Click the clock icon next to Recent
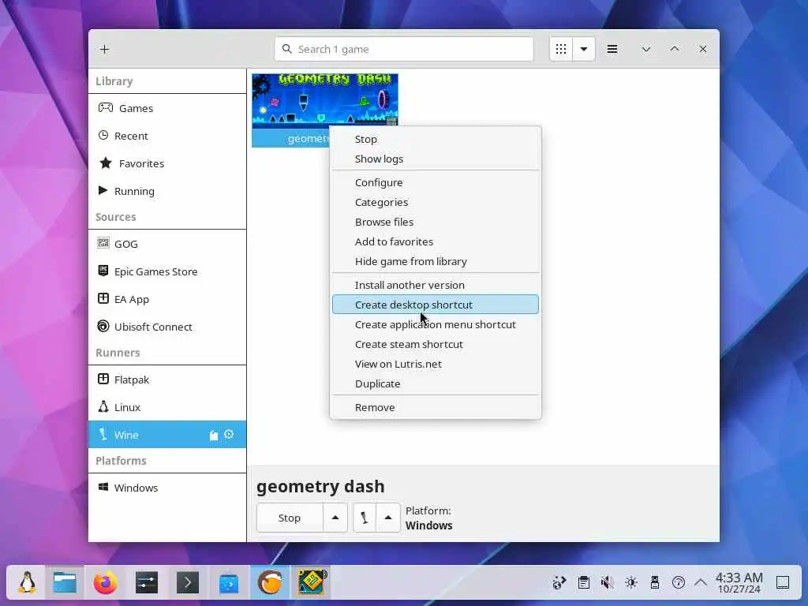This screenshot has width=808, height=606. [x=103, y=135]
